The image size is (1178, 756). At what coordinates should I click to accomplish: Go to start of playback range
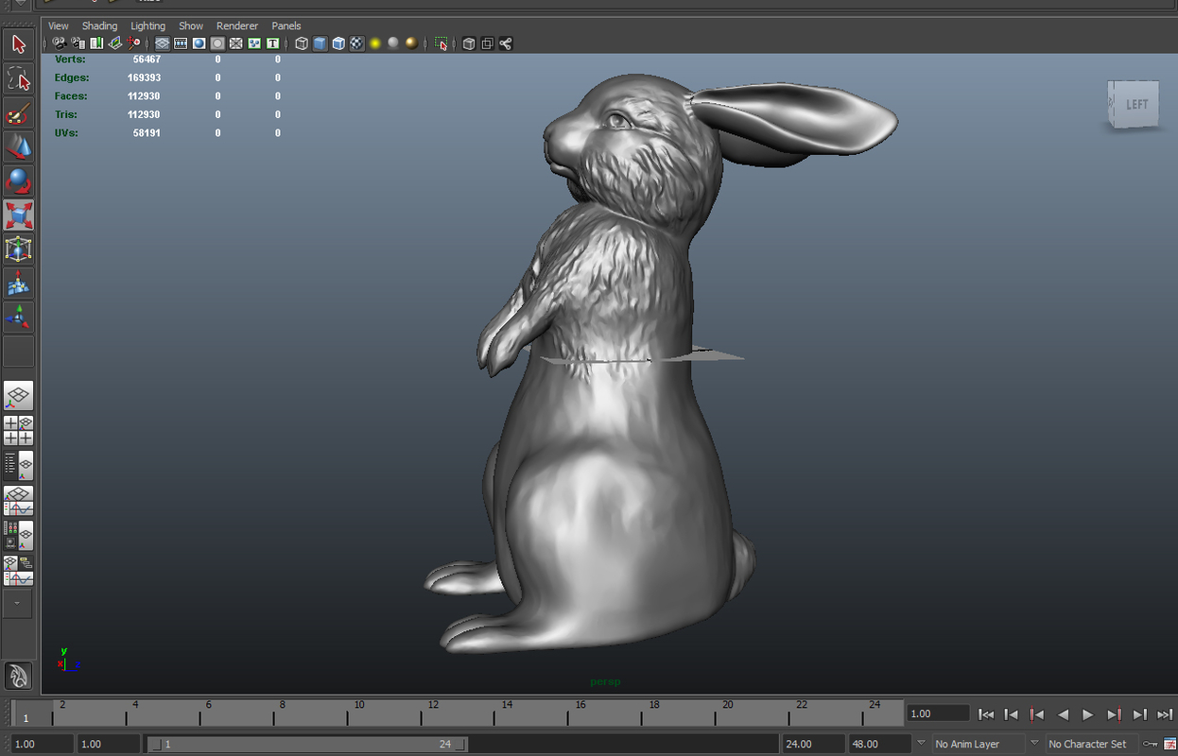pos(987,714)
